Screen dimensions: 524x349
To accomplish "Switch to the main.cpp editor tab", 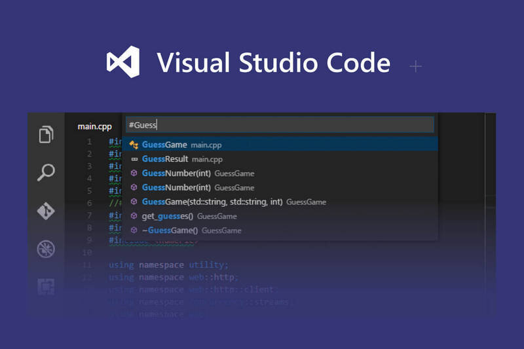I will (x=94, y=126).
